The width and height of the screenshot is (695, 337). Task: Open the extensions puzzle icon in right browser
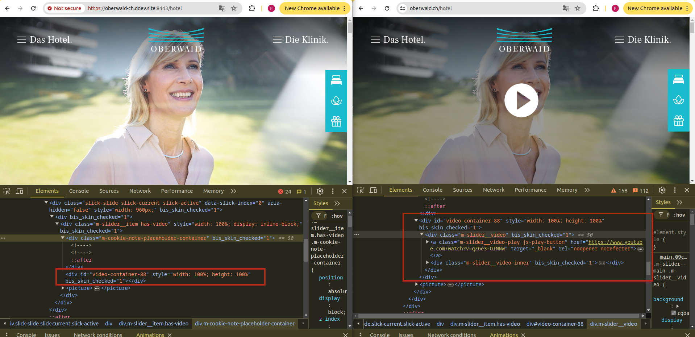coord(596,8)
